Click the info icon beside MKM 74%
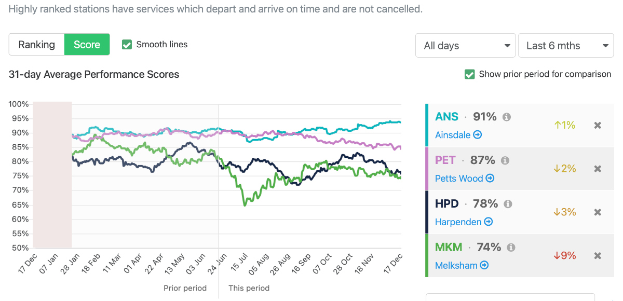 click(x=511, y=248)
